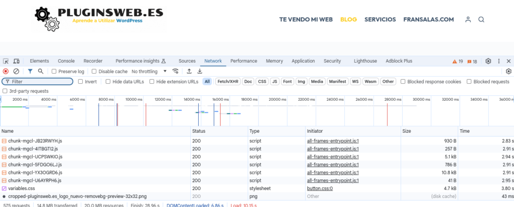Activate the inspect element picker icon
Screen dimensions: 514x207
click(6, 61)
